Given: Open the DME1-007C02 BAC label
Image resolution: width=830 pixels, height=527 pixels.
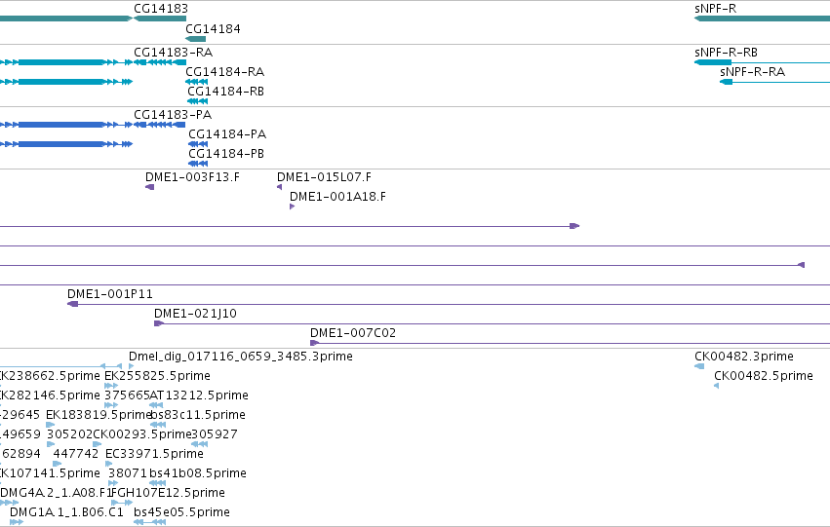Looking at the screenshot, I should tap(353, 333).
